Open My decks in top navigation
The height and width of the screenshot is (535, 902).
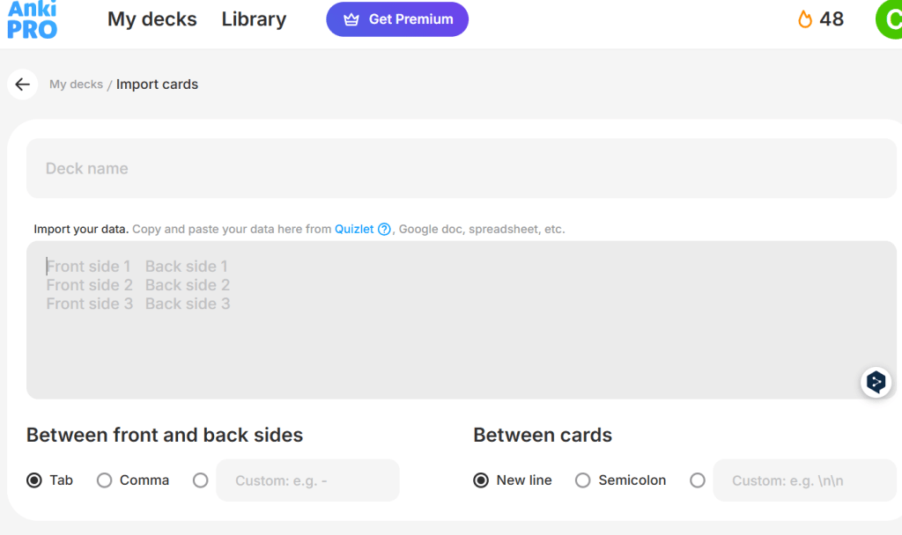coord(152,19)
